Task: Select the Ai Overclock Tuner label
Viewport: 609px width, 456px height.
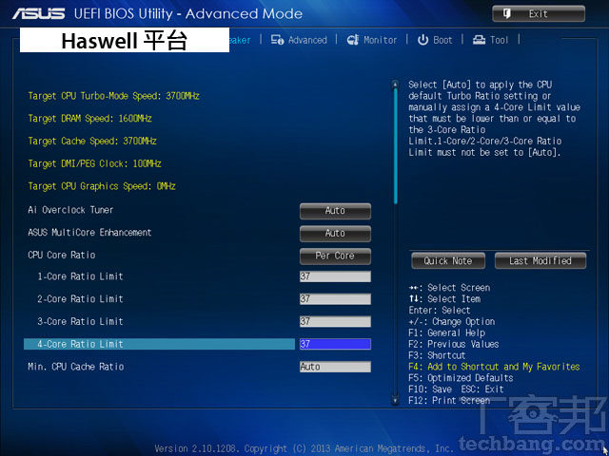Action: 70,210
